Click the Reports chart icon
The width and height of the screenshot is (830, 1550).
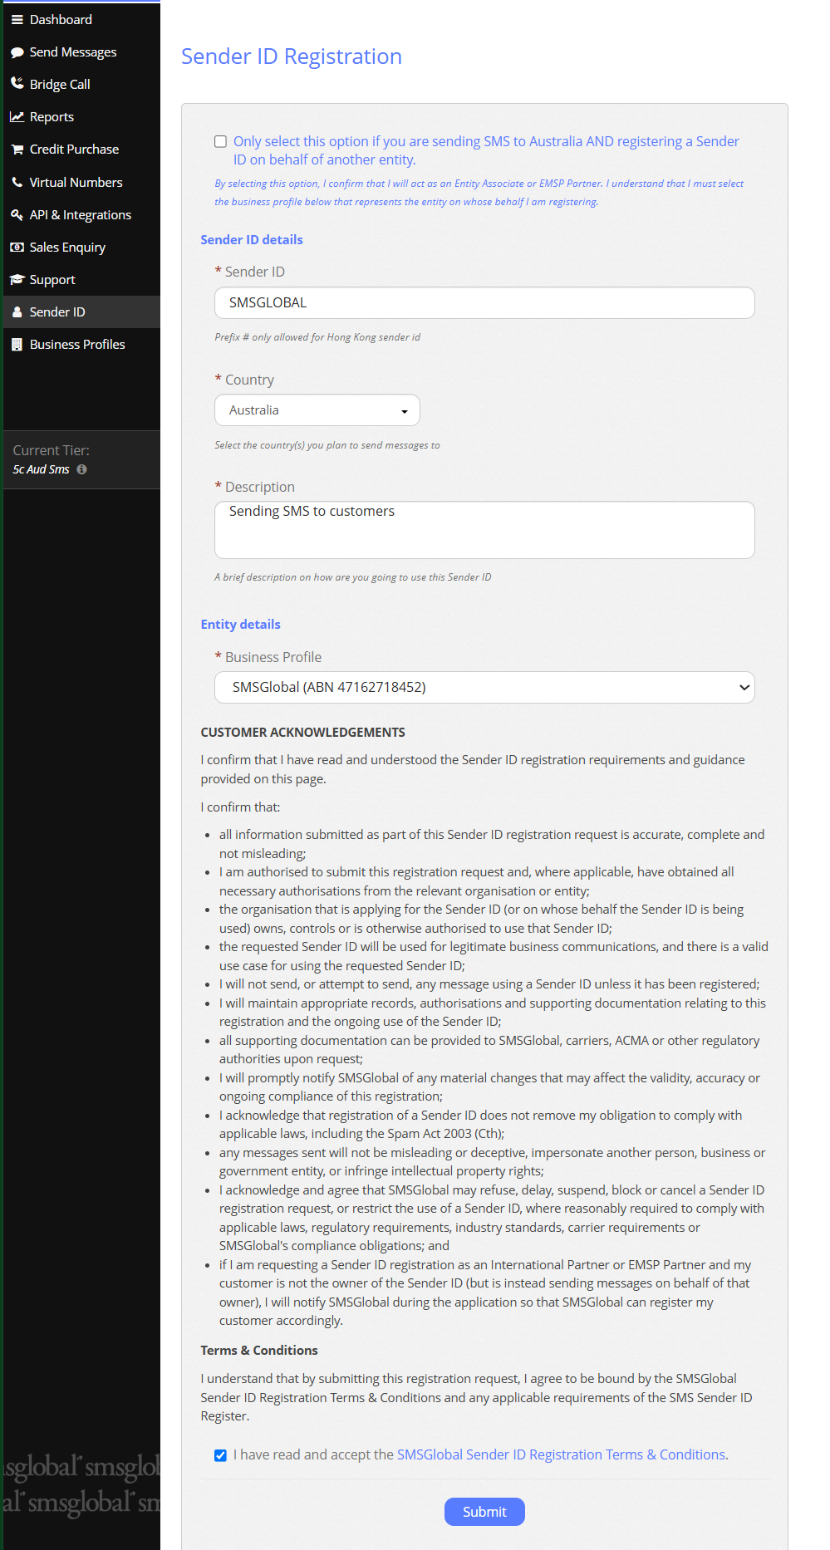tap(17, 117)
